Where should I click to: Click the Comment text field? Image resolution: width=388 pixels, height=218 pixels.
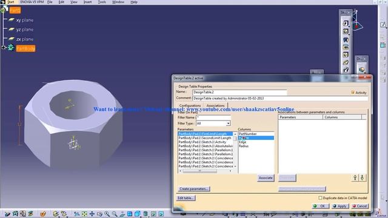pyautogui.click(x=280, y=98)
